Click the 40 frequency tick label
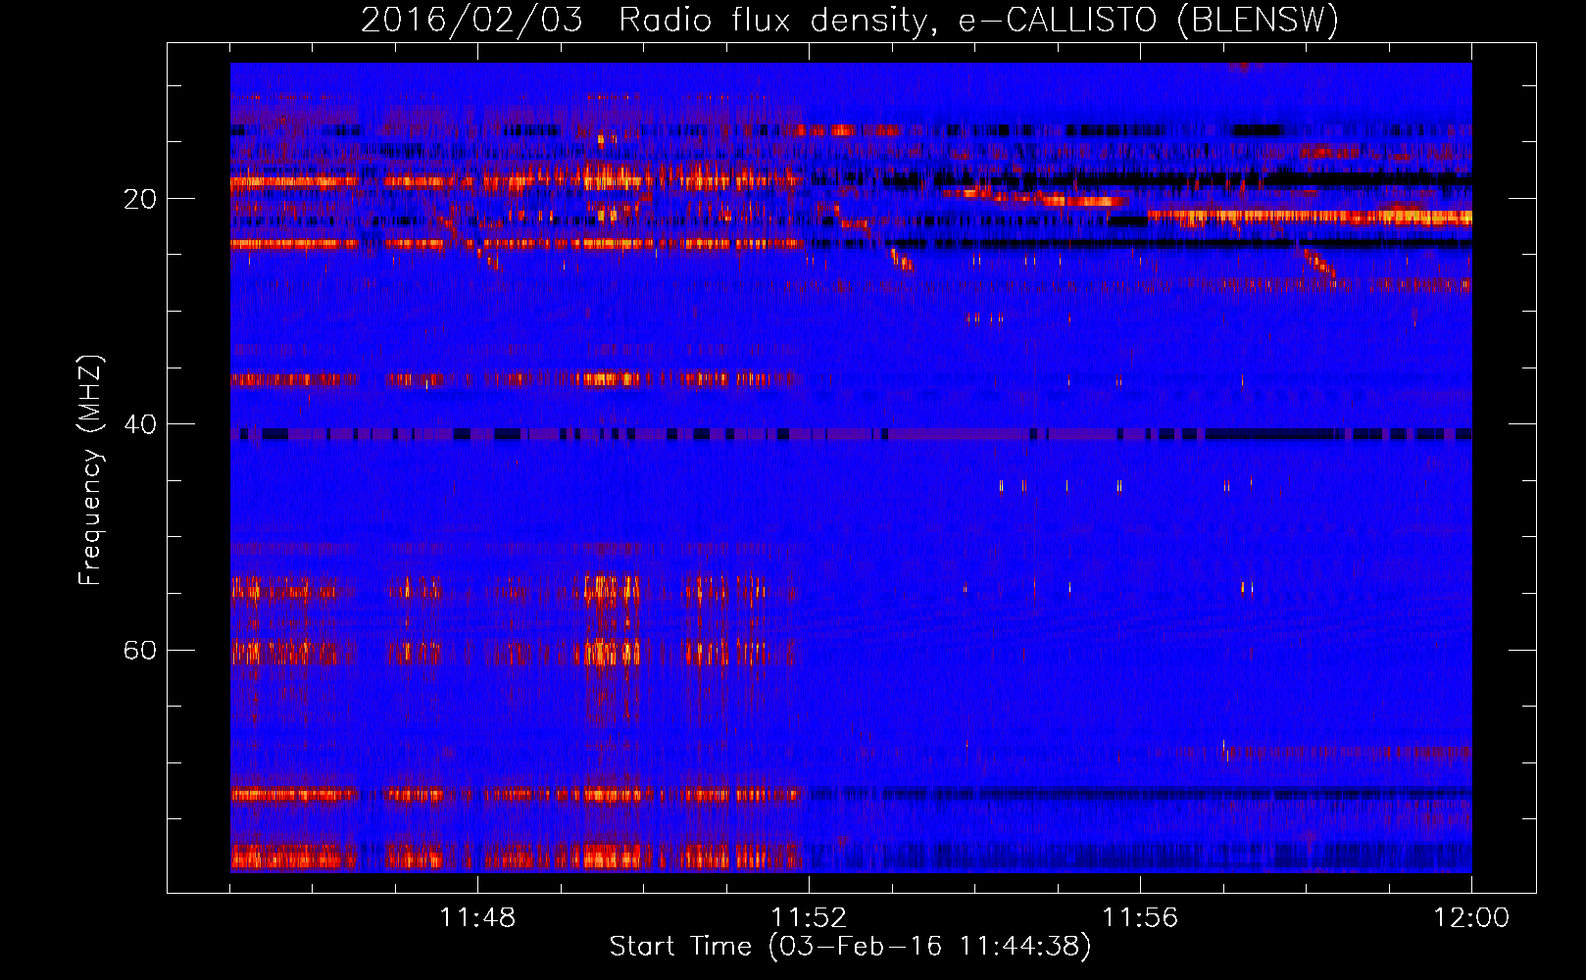Viewport: 1586px width, 980px height. 139,424
